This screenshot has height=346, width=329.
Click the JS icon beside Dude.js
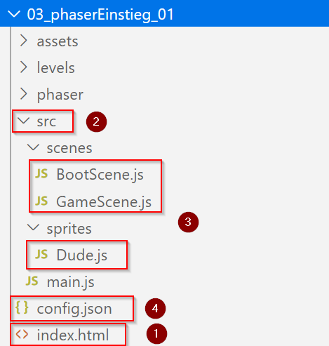click(41, 254)
